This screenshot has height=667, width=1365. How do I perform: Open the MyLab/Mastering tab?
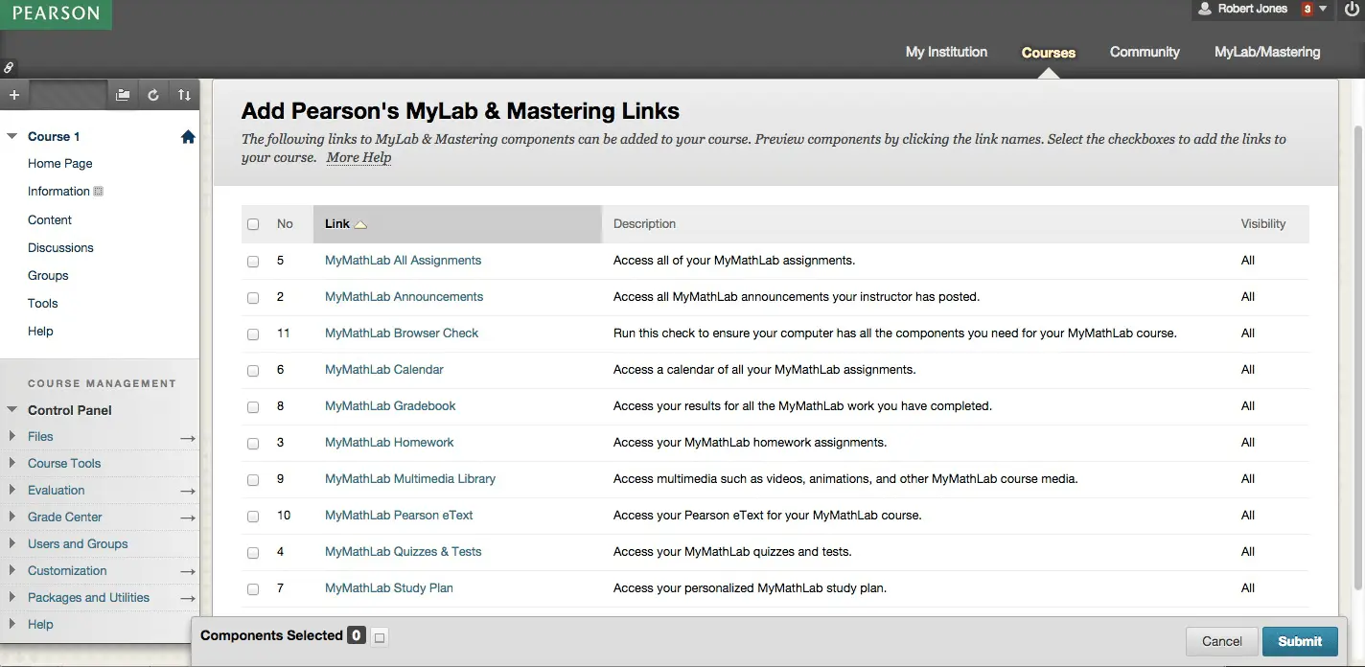1266,52
